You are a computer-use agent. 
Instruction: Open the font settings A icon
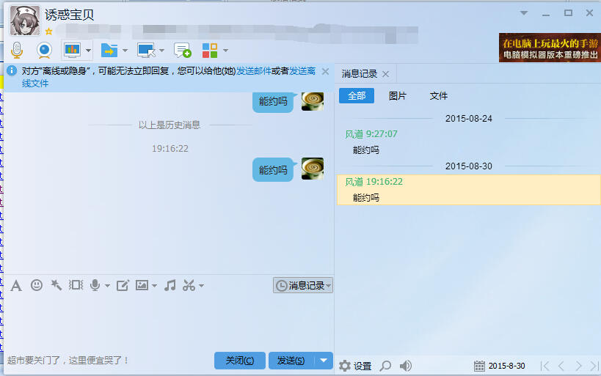16,286
